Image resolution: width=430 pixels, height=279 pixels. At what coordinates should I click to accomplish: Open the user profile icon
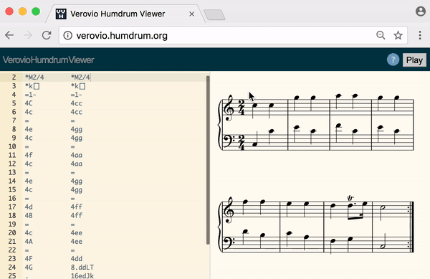[x=421, y=11]
